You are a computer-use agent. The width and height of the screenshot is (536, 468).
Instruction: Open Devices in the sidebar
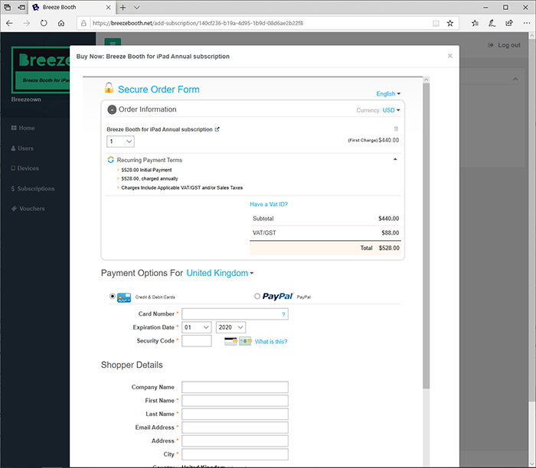[x=25, y=168]
